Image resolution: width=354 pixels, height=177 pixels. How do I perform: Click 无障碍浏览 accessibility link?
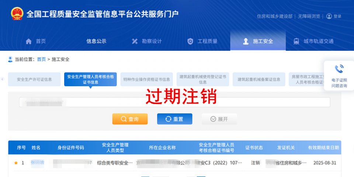tap(309, 16)
